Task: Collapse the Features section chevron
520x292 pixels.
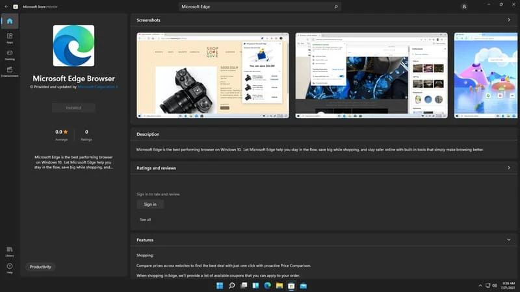Action: (x=509, y=239)
